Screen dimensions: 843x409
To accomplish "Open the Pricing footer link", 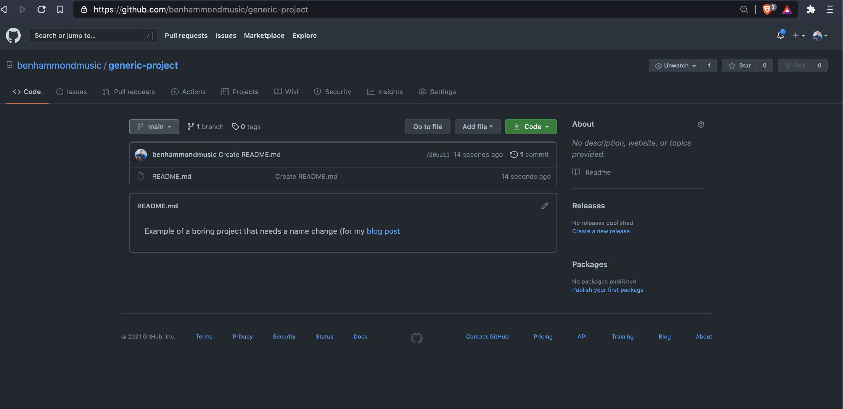I will tap(543, 336).
